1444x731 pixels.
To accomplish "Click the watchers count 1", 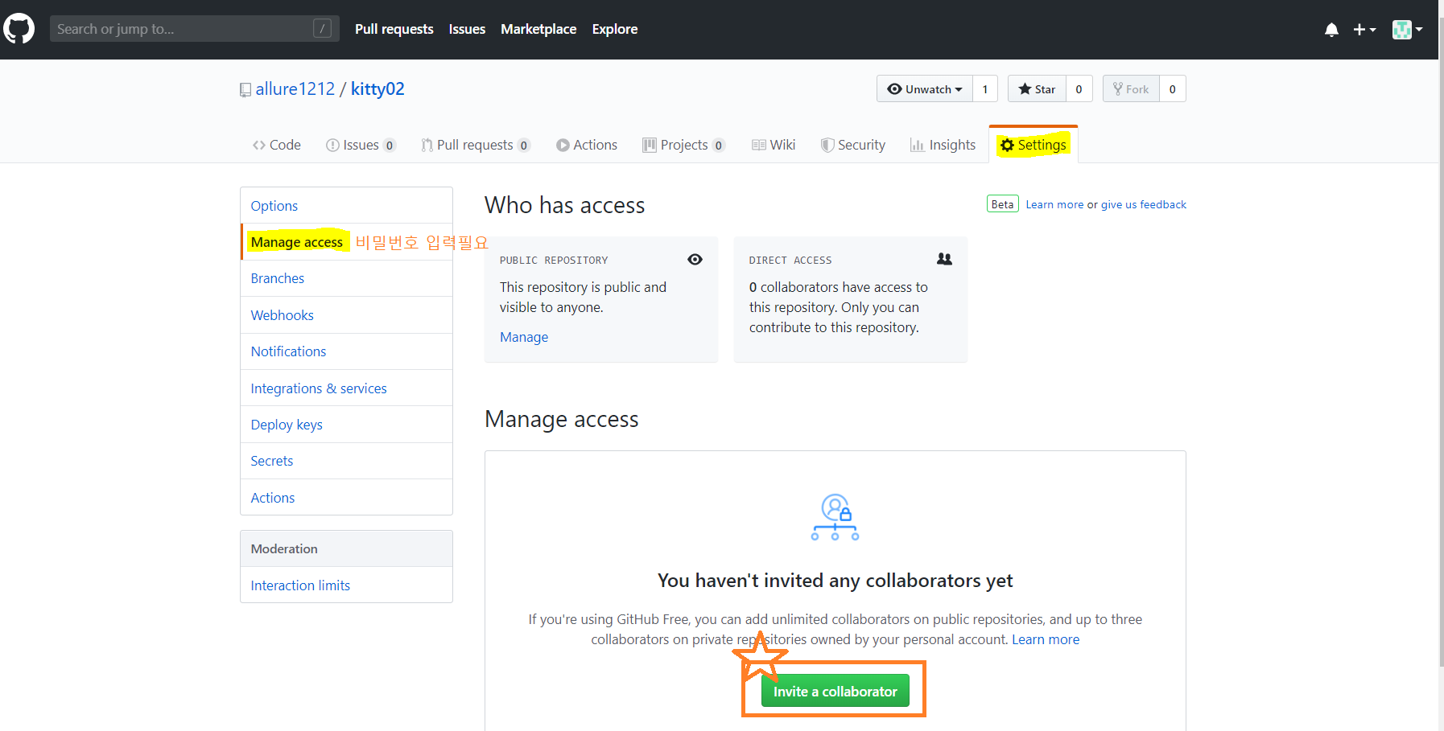I will coord(985,89).
